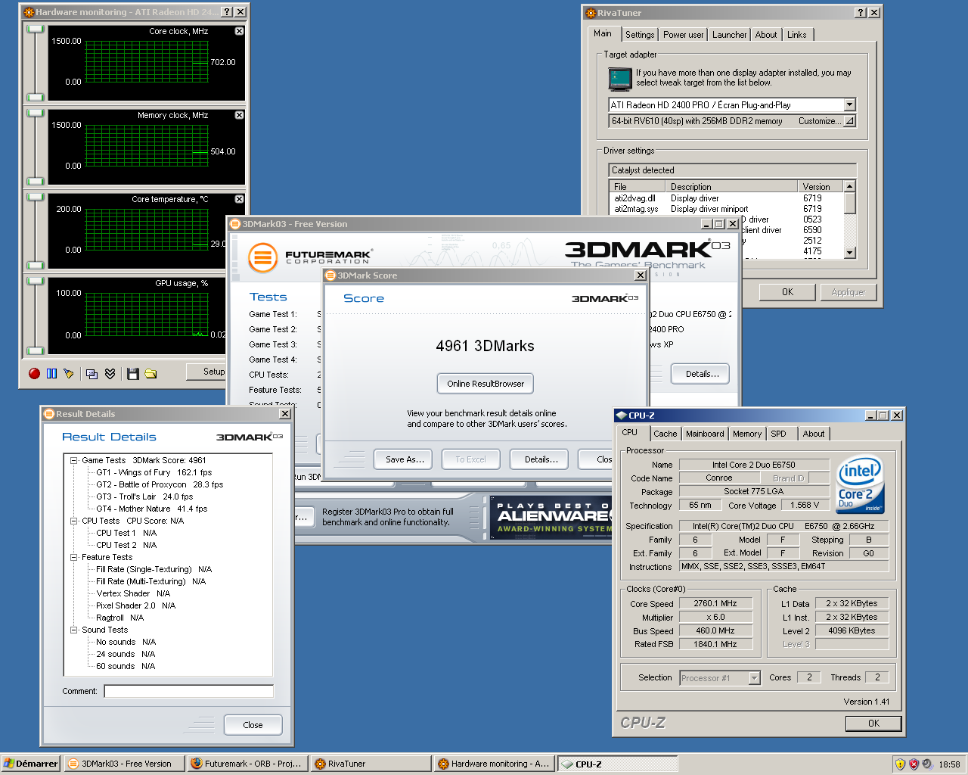Close the Core temperature graph with its X
This screenshot has height=775, width=968.
pos(239,199)
